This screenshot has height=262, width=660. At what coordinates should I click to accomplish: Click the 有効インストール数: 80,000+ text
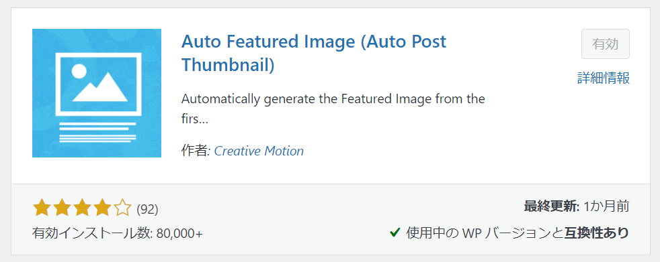tap(118, 233)
